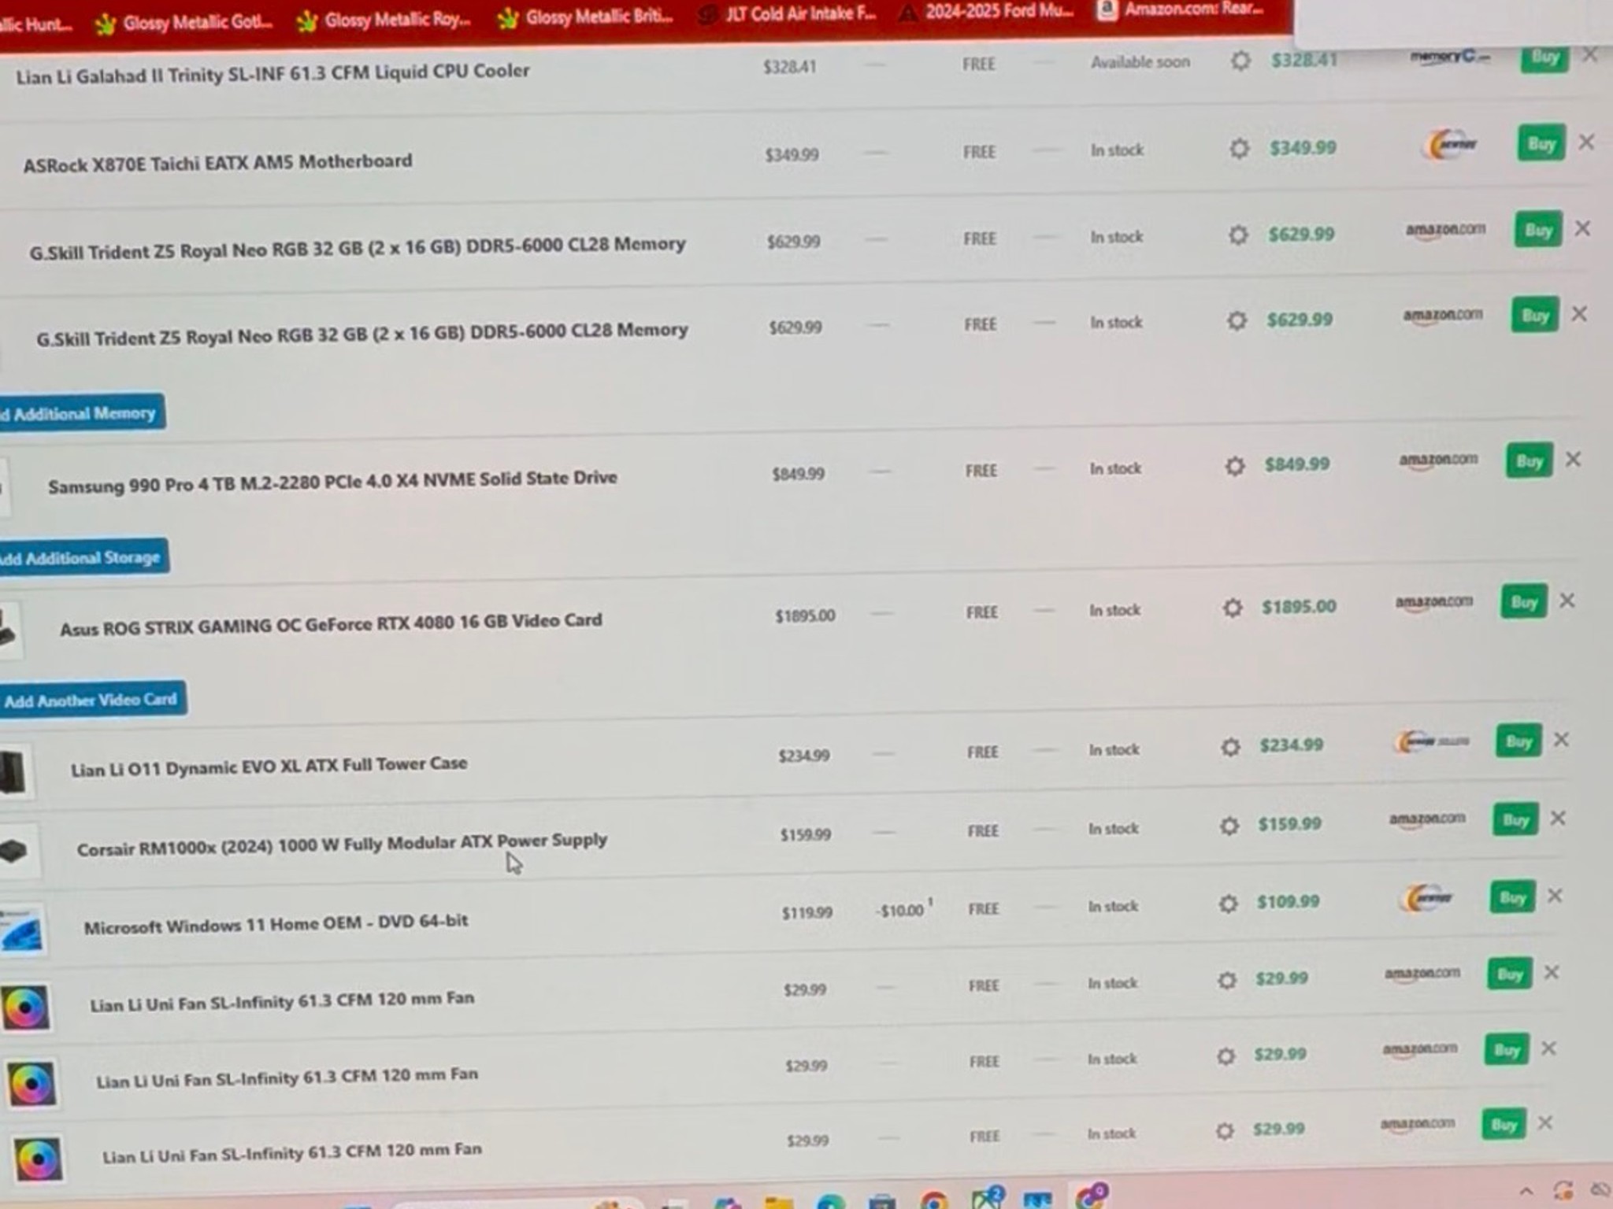Open the ASRock X870E Taichi EATX AM5 Motherboard link
The height and width of the screenshot is (1209, 1613).
[x=217, y=163]
